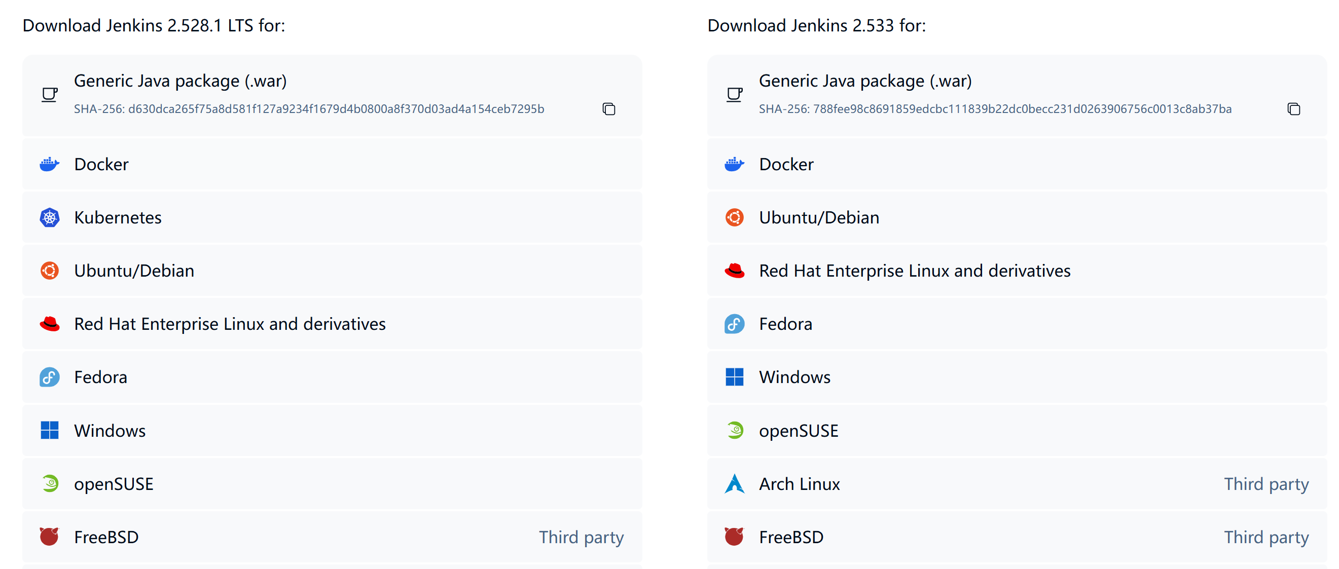The height and width of the screenshot is (569, 1339).
Task: Click the Docker whale icon under LTS
Action: pyautogui.click(x=49, y=164)
